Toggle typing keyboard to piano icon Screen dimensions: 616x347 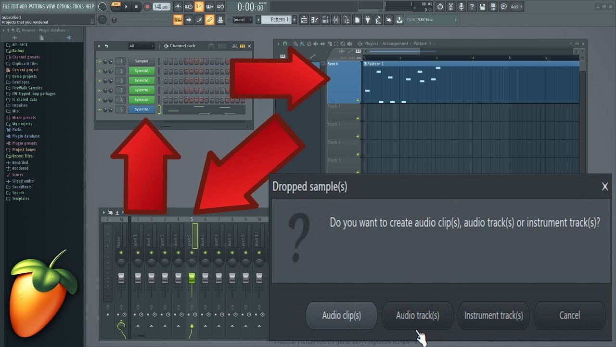click(x=178, y=20)
